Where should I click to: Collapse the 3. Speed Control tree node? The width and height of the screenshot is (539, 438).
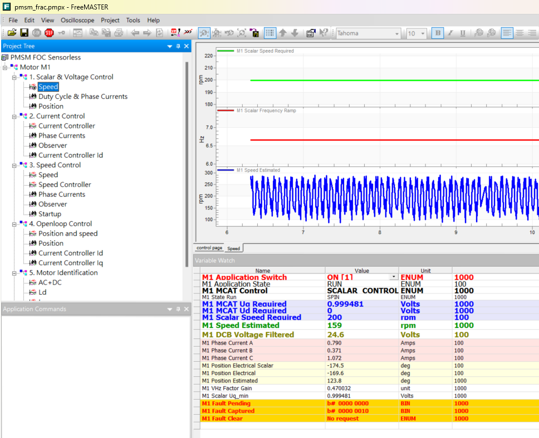(14, 165)
